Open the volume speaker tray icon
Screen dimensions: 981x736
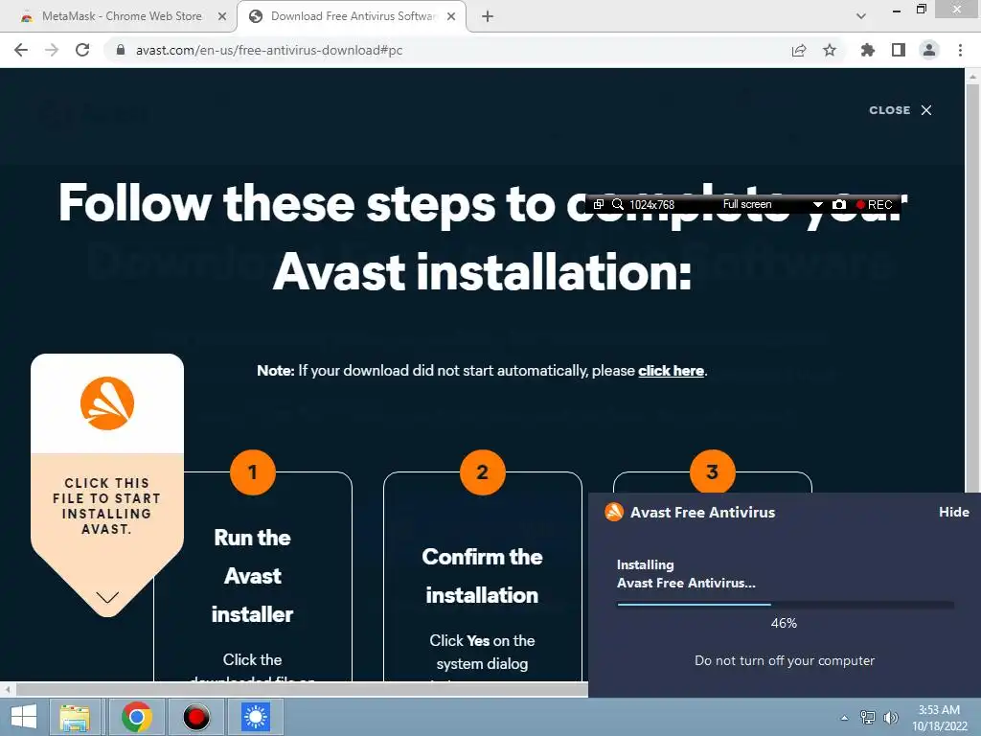890,718
